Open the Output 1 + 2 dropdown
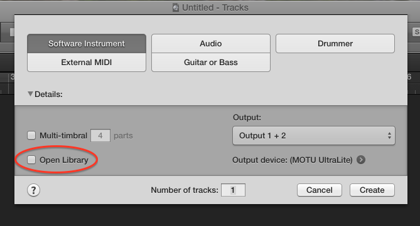The width and height of the screenshot is (420, 226). 314,136
